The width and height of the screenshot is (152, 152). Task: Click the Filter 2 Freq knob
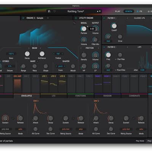pyautogui.click(x=108, y=55)
